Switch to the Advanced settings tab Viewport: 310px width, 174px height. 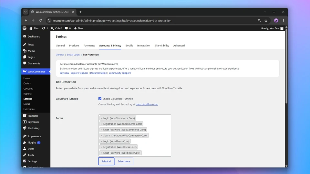pyautogui.click(x=179, y=45)
